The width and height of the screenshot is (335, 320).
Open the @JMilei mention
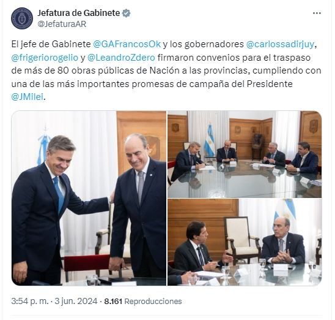pos(28,97)
